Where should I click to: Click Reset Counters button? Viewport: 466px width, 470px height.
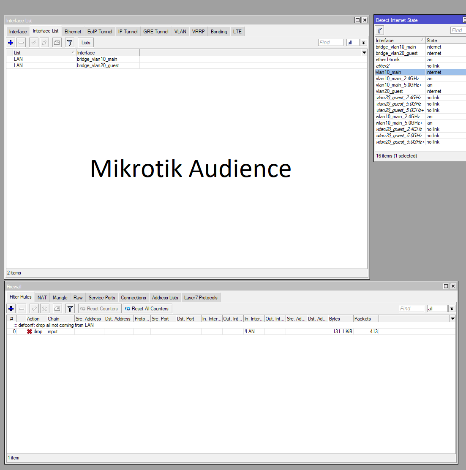pos(100,308)
